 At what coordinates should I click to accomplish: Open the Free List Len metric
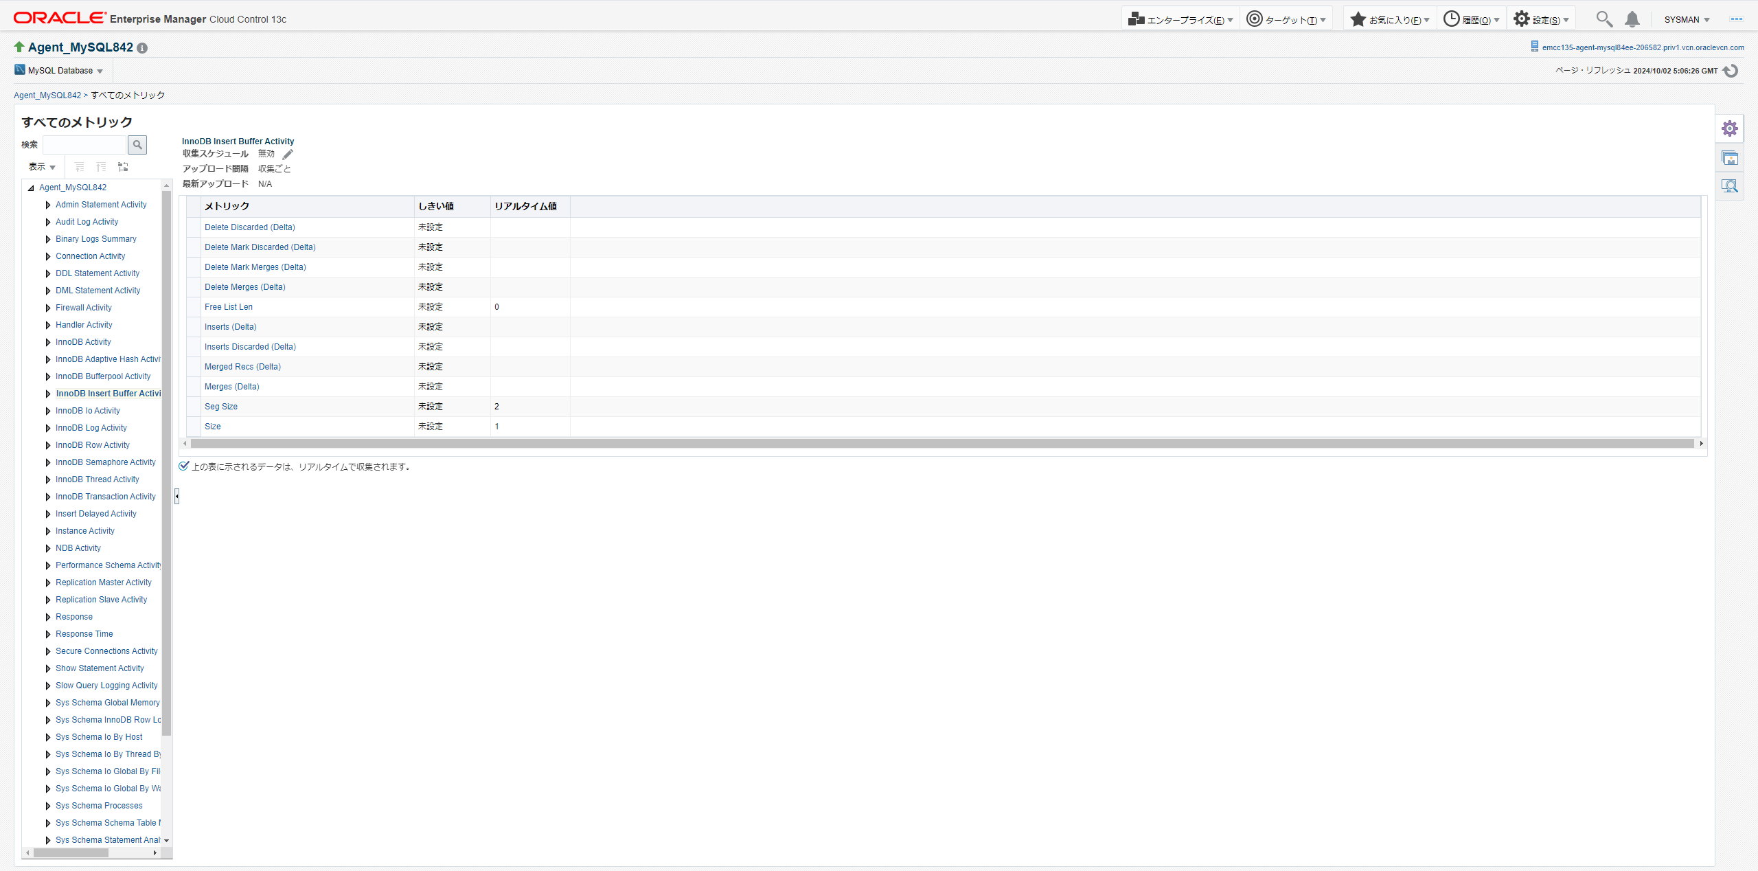pyautogui.click(x=228, y=307)
